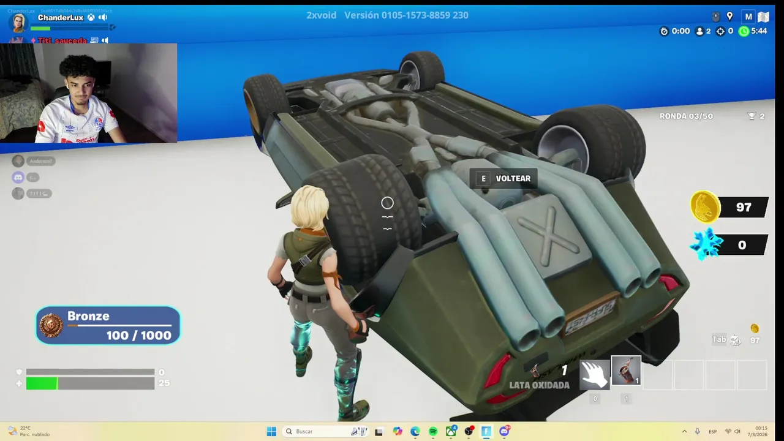The width and height of the screenshot is (784, 441).
Task: Click the microphone tray icon
Action: (697, 431)
